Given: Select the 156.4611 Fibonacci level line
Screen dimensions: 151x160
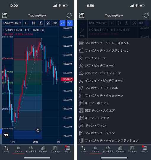Looking at the screenshot, I should pyautogui.click(x=28, y=60).
